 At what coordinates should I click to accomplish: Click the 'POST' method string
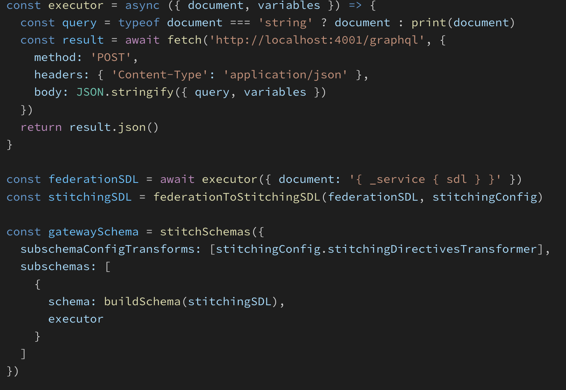(x=111, y=58)
